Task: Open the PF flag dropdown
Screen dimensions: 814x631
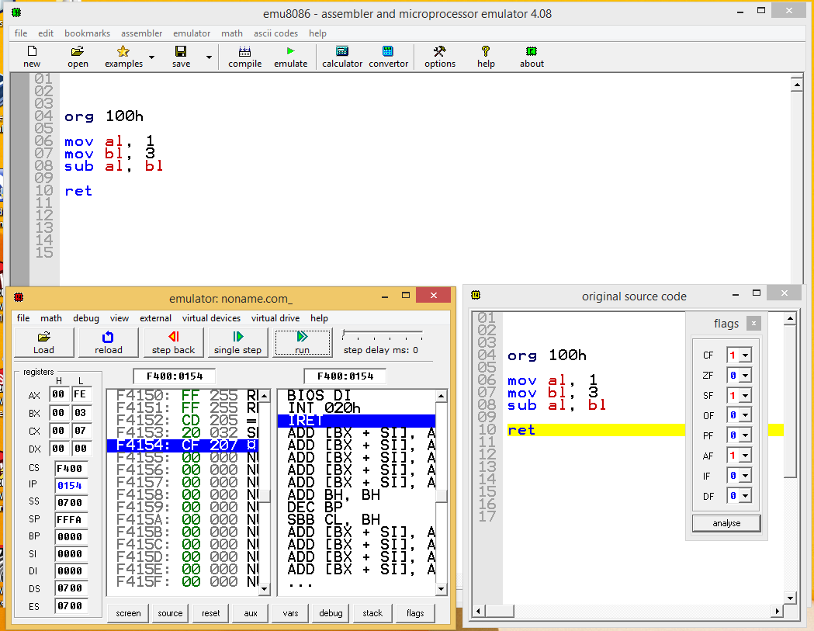Action: 746,435
